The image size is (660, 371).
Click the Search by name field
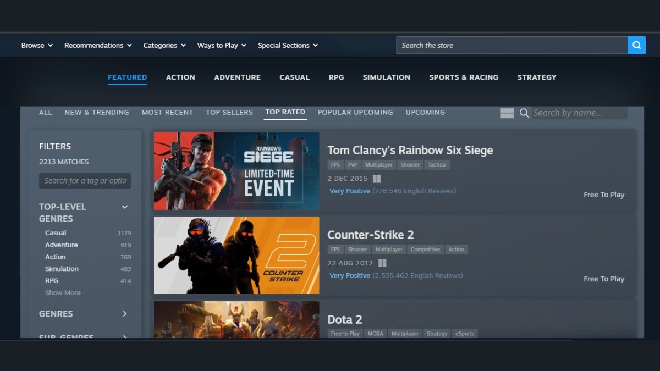click(579, 113)
